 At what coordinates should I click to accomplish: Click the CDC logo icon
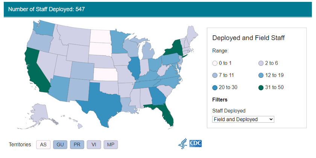196,144
